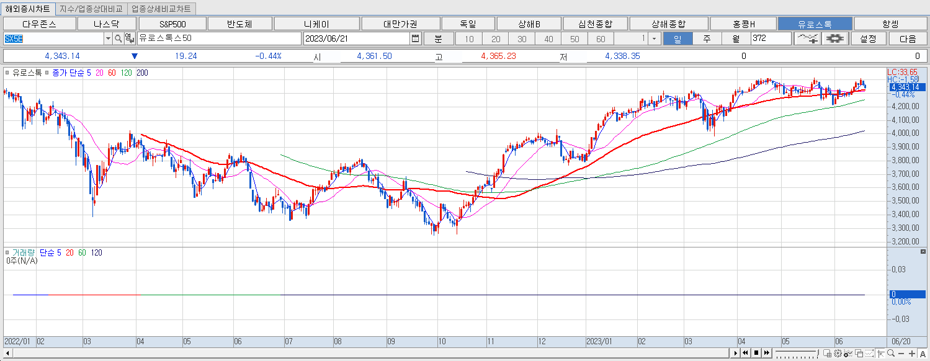Screen dimensions: 930x361
Task: Select the S&P500 index button
Action: pyautogui.click(x=172, y=24)
